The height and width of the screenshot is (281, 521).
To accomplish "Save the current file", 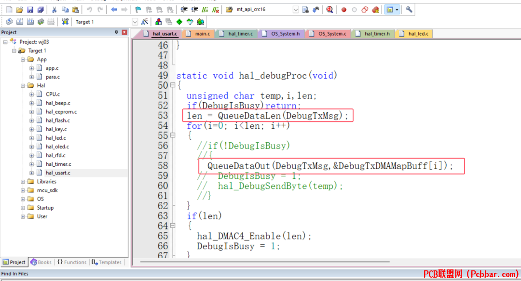I will 30,10.
